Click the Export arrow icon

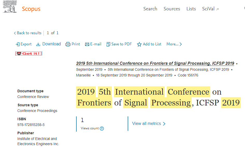(18, 44)
